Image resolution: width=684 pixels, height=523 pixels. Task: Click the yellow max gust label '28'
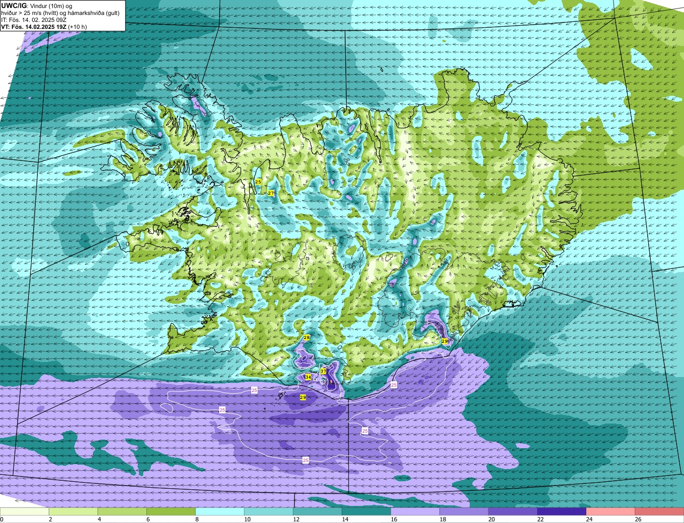point(306,337)
